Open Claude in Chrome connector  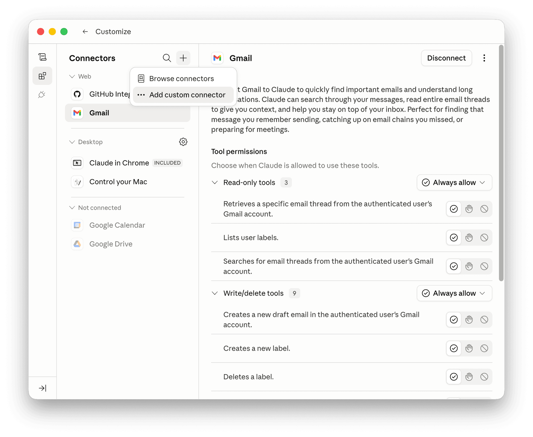pos(127,163)
